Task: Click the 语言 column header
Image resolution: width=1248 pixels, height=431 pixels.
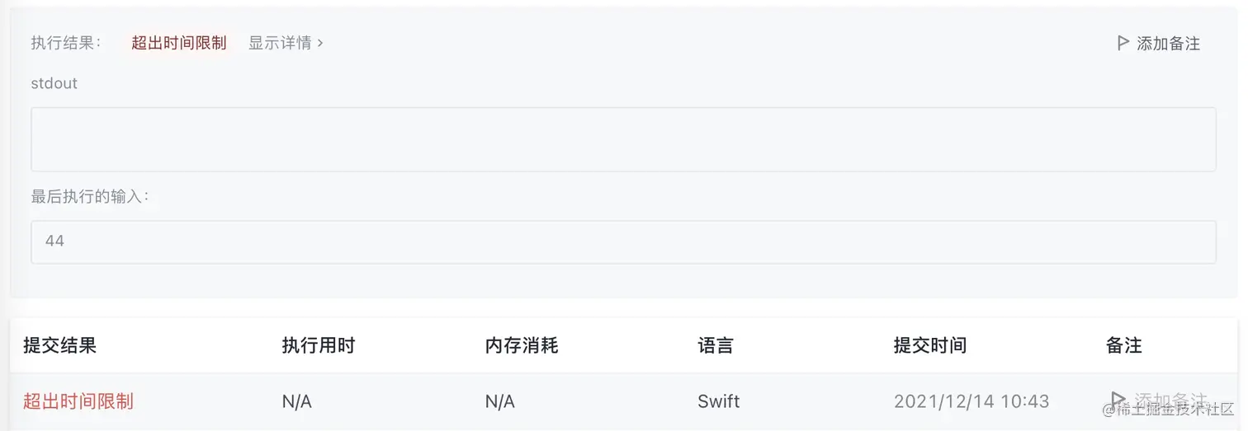Action: (x=715, y=345)
